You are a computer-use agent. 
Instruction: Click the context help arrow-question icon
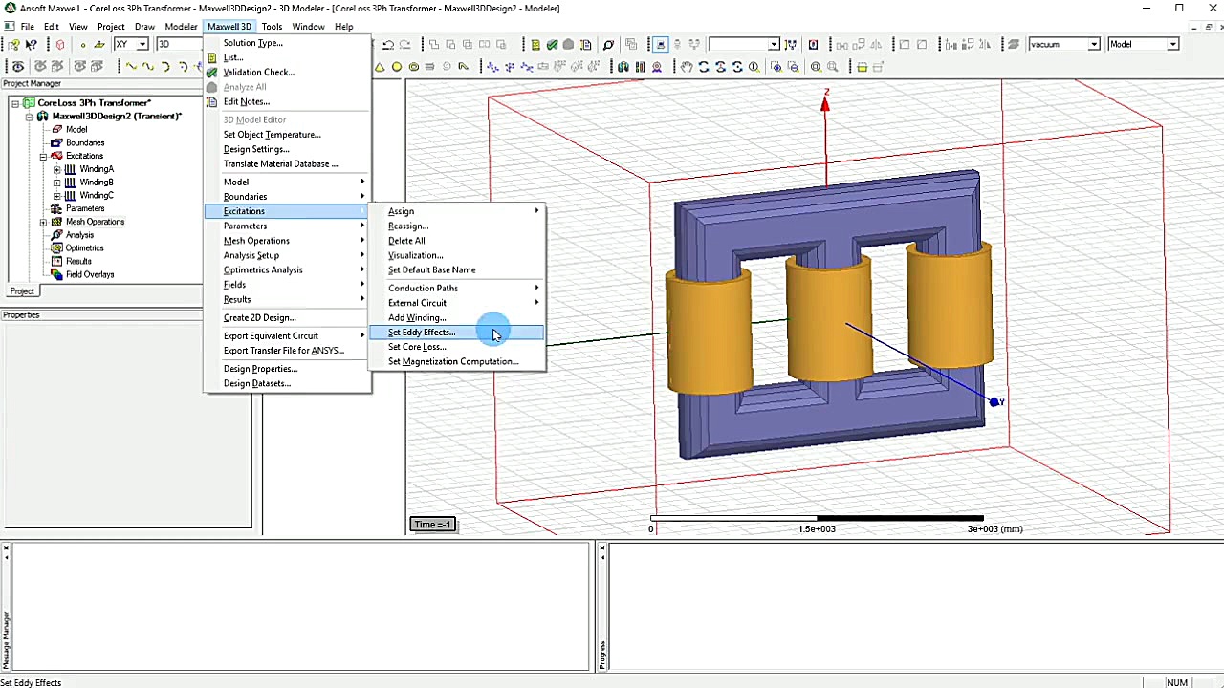(x=32, y=45)
